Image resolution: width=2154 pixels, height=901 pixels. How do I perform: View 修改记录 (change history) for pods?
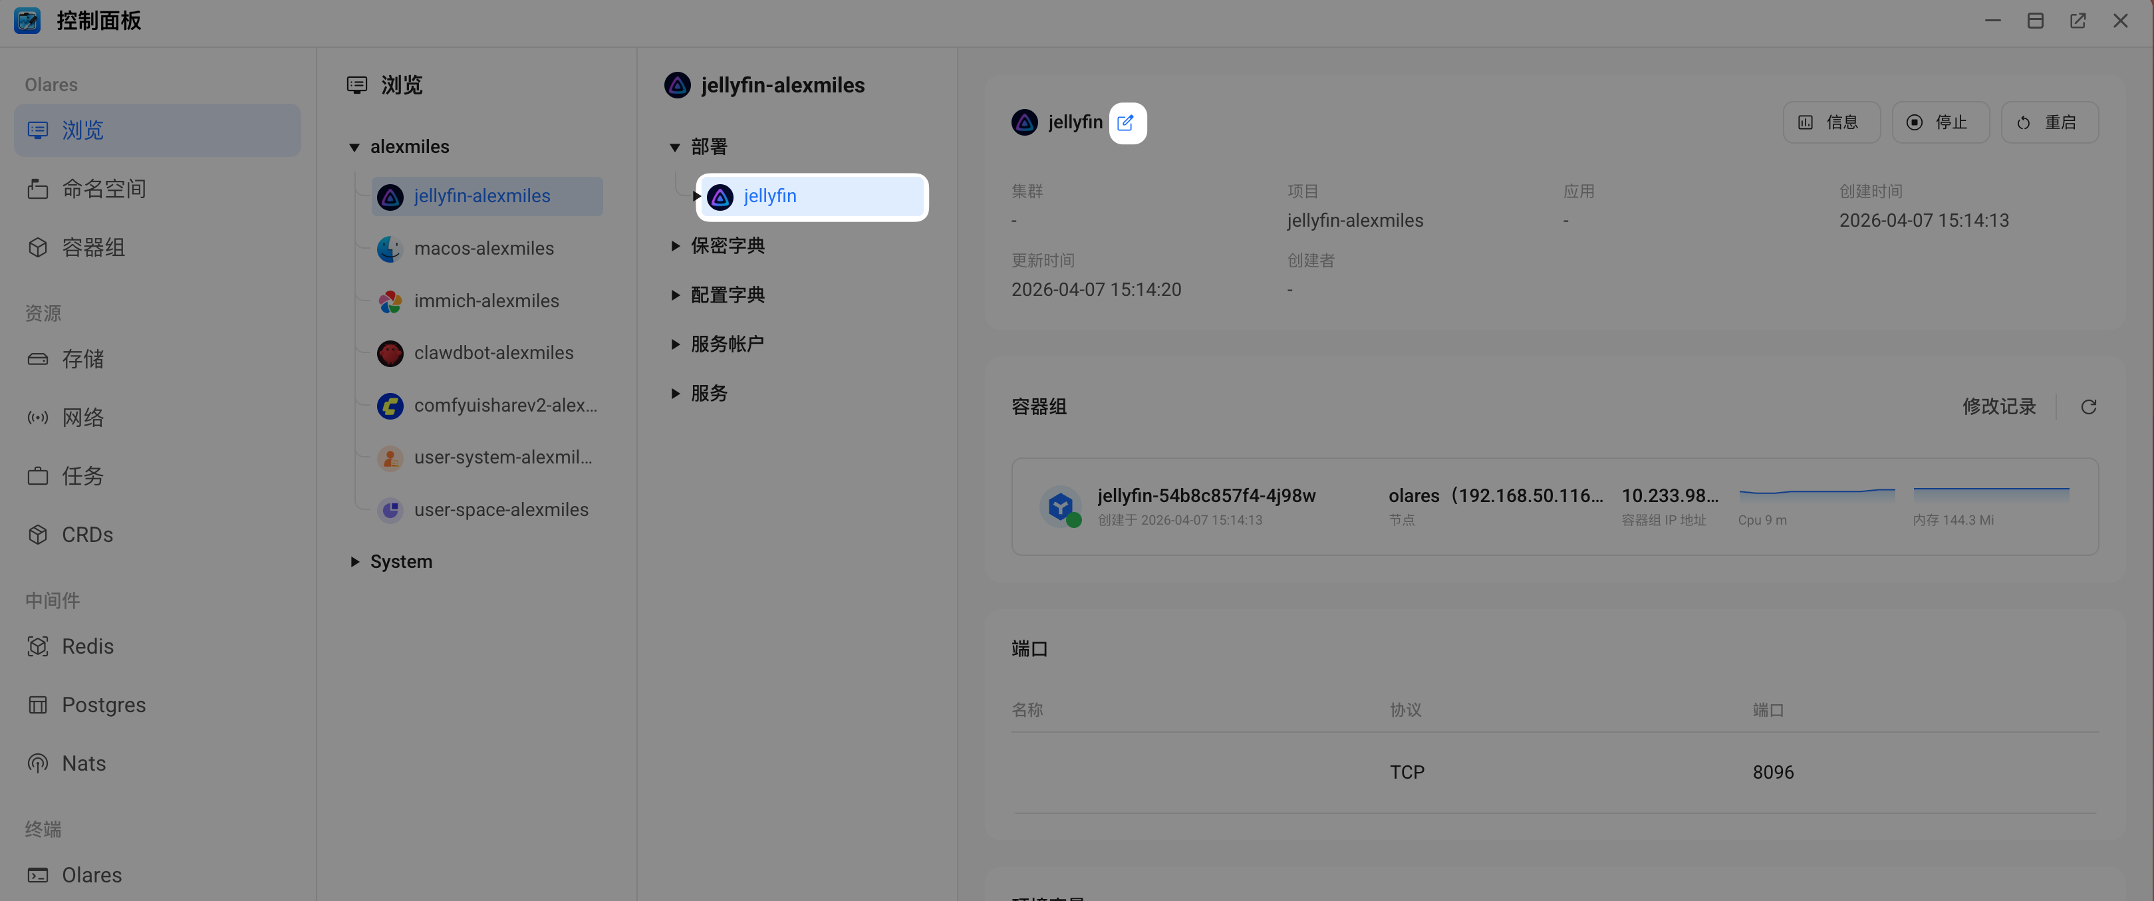click(1999, 406)
